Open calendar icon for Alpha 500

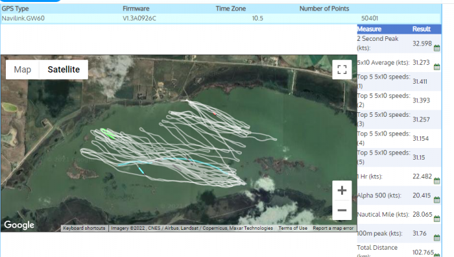(437, 200)
